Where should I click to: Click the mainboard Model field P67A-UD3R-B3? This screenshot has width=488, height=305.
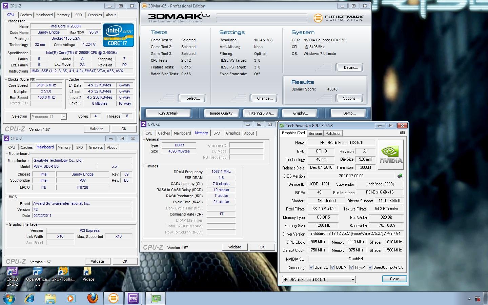click(64, 166)
